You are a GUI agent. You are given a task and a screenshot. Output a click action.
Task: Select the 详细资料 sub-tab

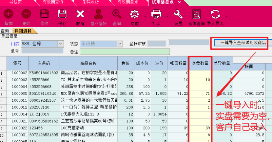[x=23, y=31]
